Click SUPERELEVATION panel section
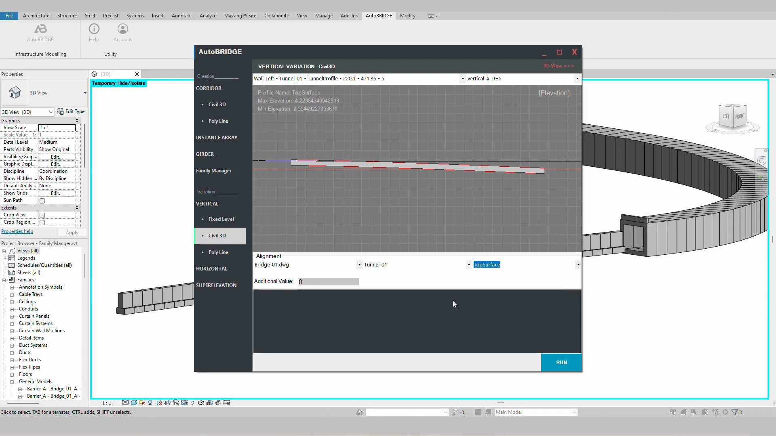 (216, 285)
